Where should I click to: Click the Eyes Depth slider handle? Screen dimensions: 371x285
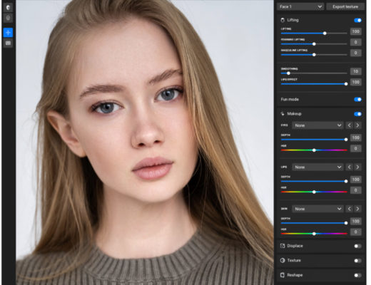click(x=346, y=140)
